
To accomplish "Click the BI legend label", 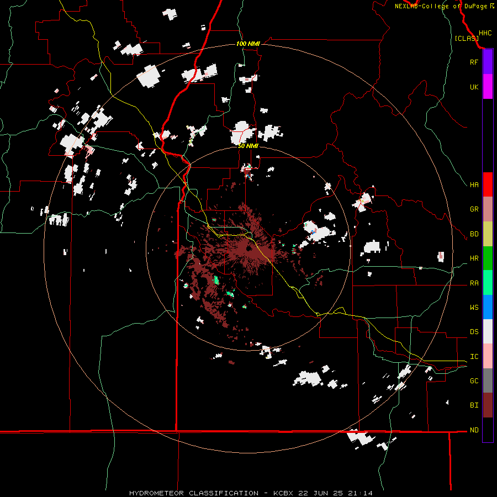I will 474,405.
